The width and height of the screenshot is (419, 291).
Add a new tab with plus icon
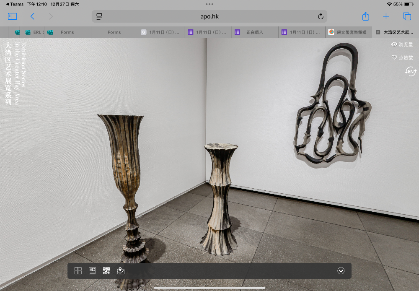tap(386, 16)
